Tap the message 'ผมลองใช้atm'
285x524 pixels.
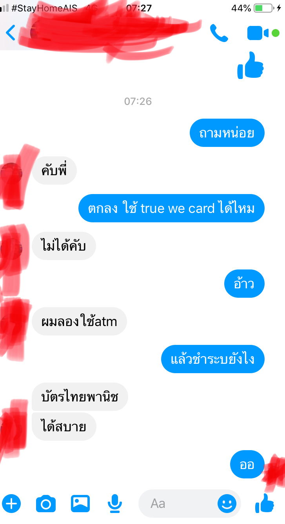[79, 321]
